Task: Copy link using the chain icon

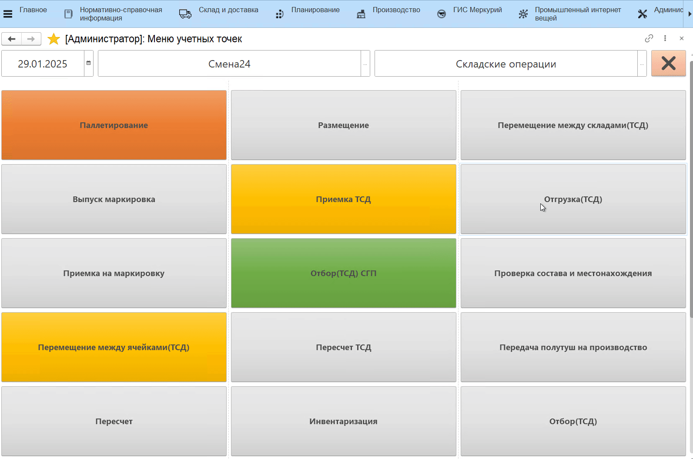Action: click(x=649, y=38)
